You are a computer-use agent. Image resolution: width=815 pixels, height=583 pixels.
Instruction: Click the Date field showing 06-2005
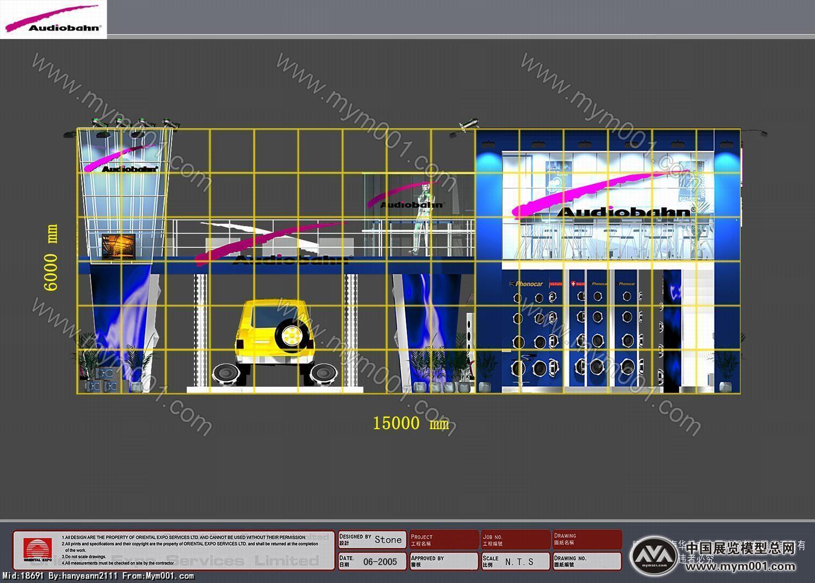[372, 561]
